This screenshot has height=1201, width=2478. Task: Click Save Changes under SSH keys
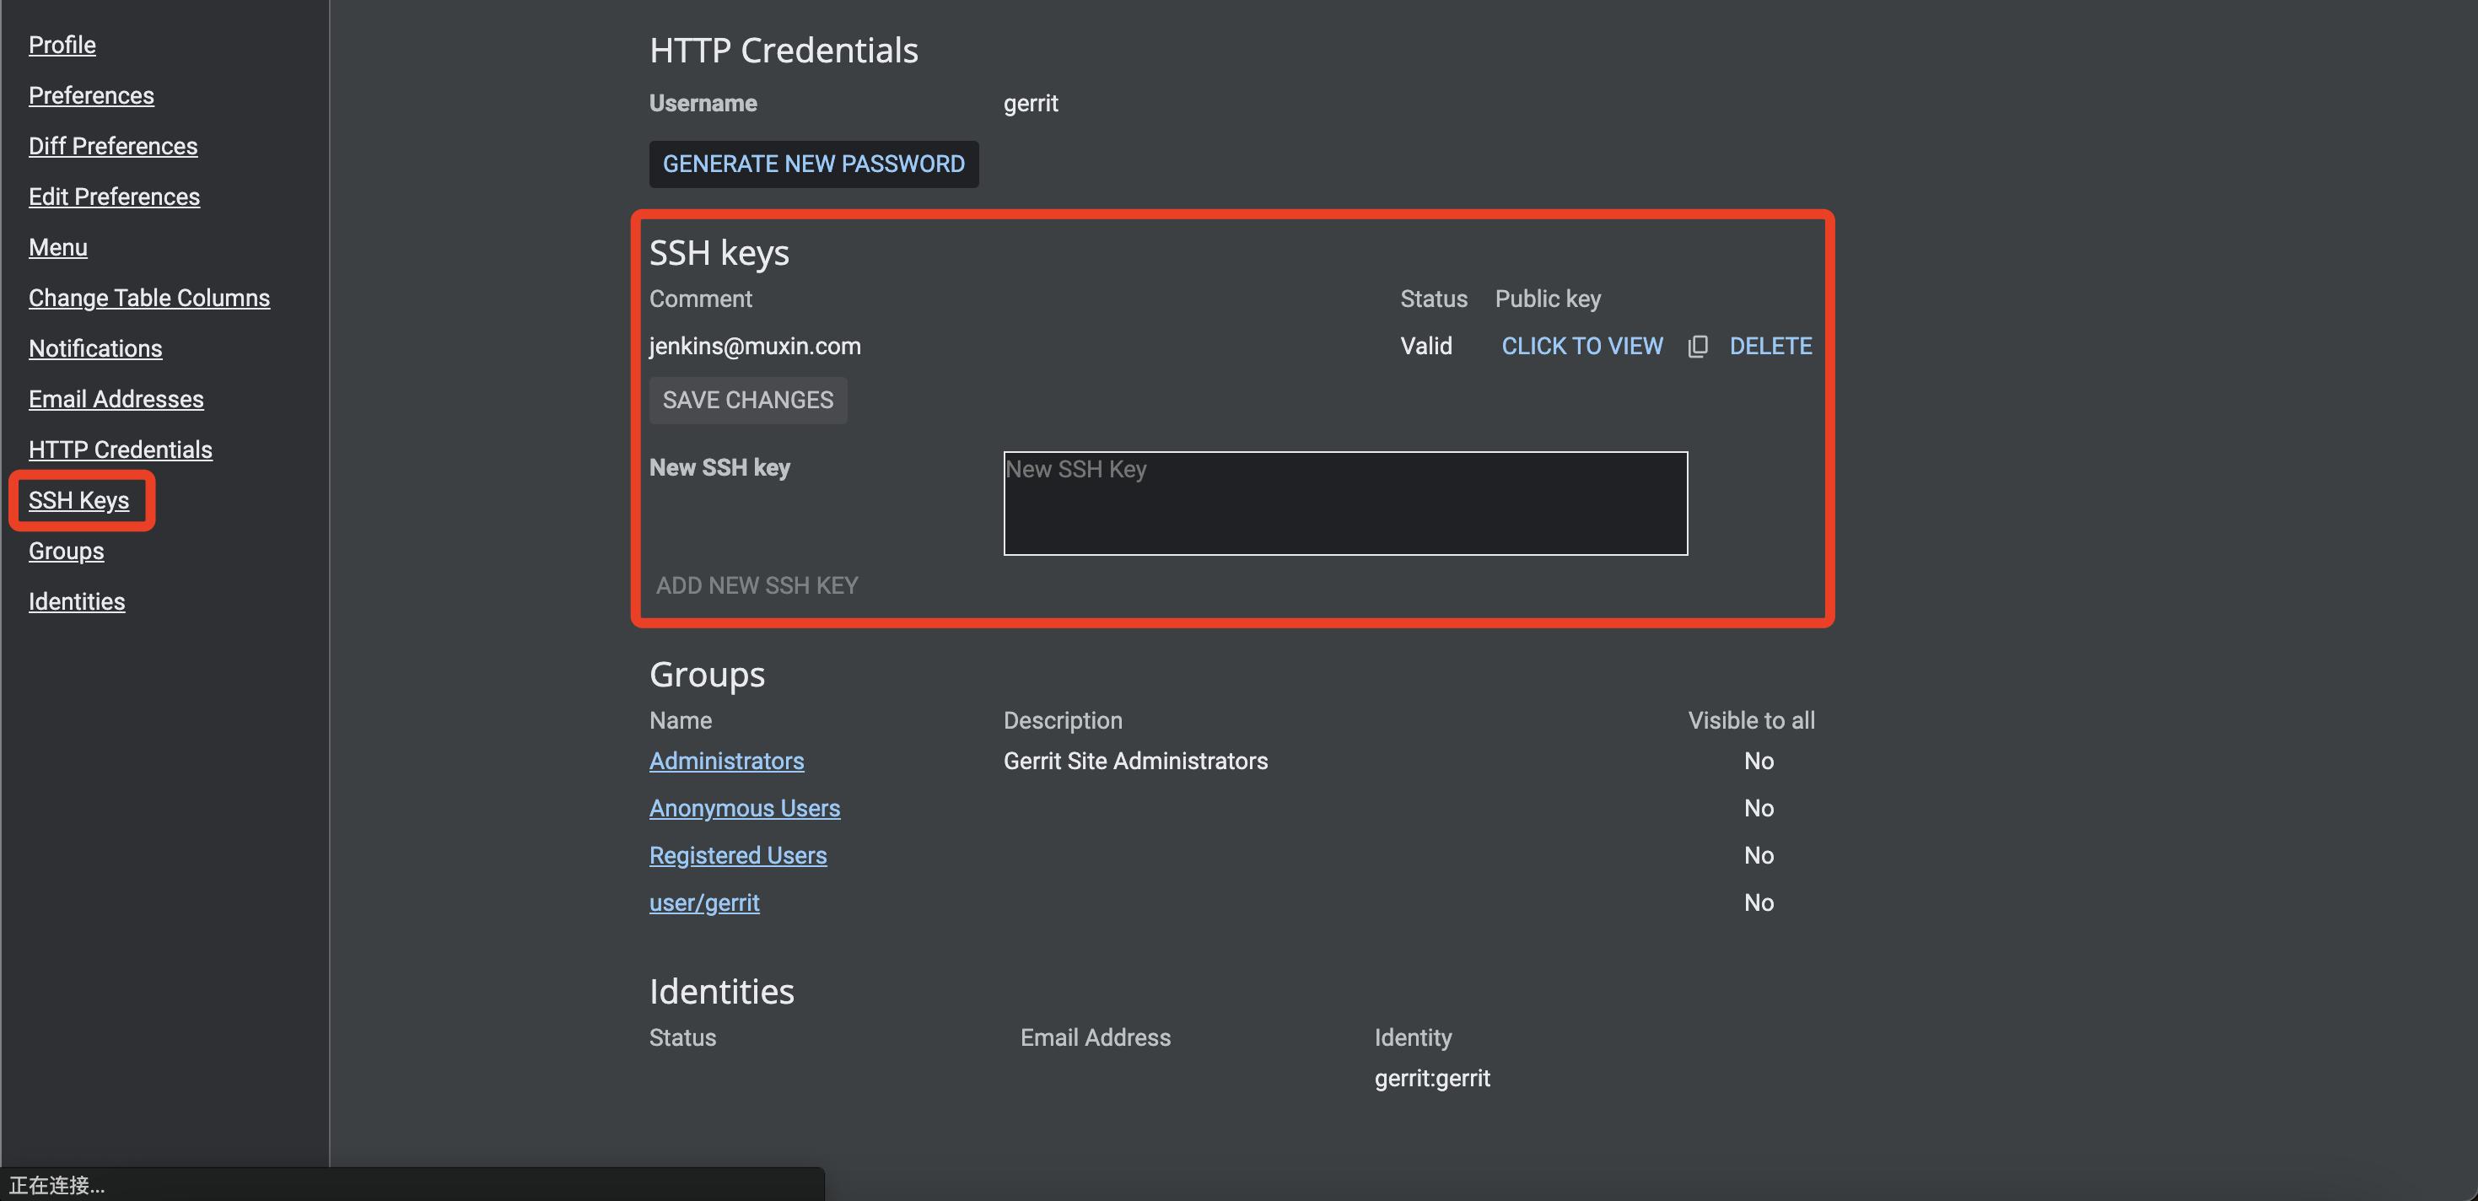pos(747,400)
